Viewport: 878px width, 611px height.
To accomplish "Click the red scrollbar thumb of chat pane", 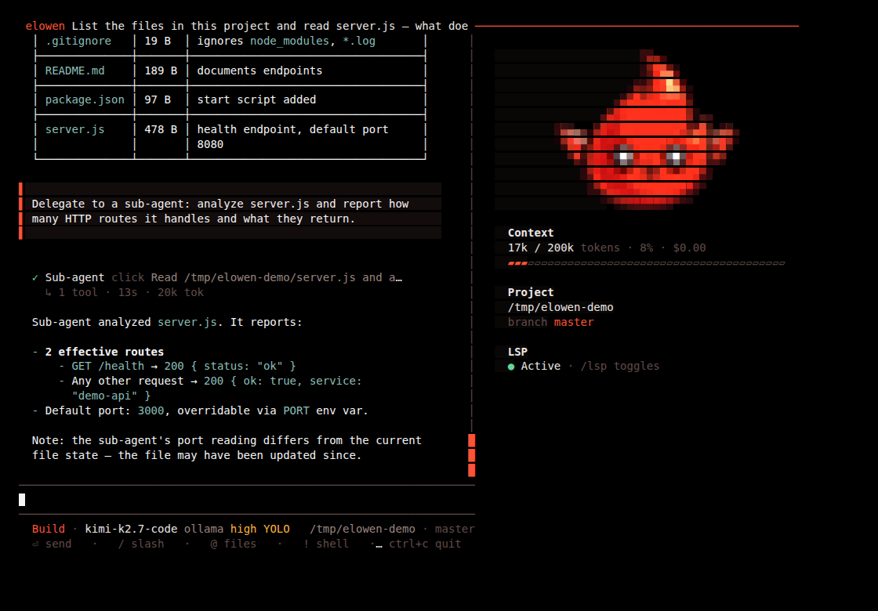I will pos(471,455).
